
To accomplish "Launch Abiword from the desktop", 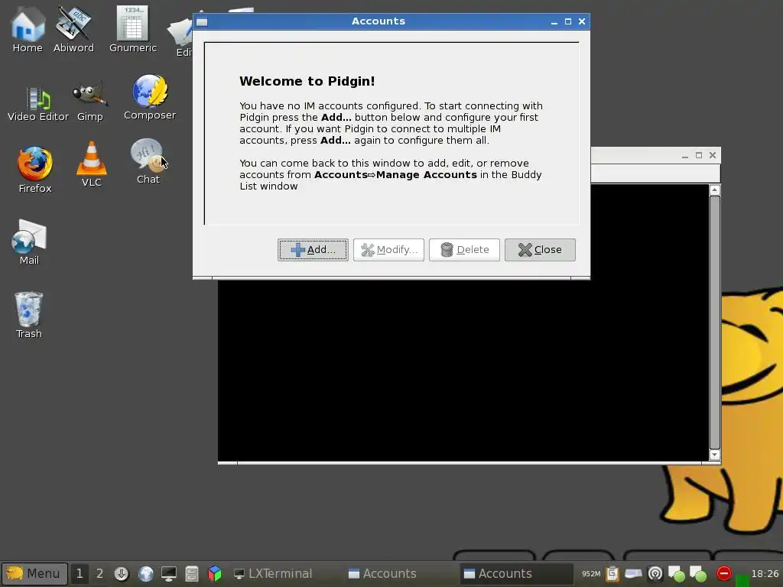I will tap(73, 29).
